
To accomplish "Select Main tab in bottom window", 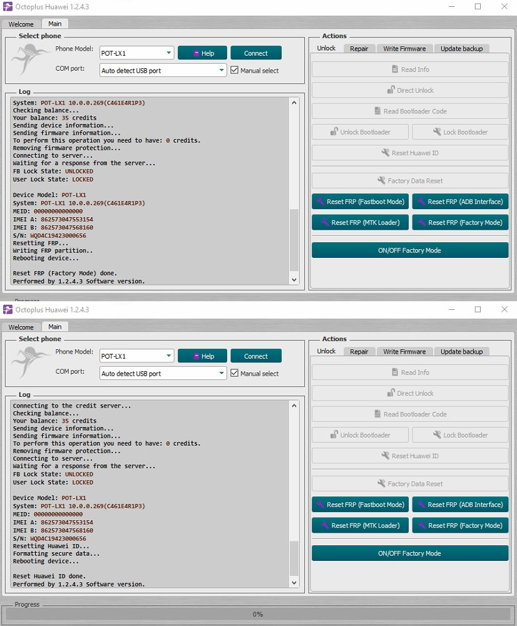I will 54,327.
